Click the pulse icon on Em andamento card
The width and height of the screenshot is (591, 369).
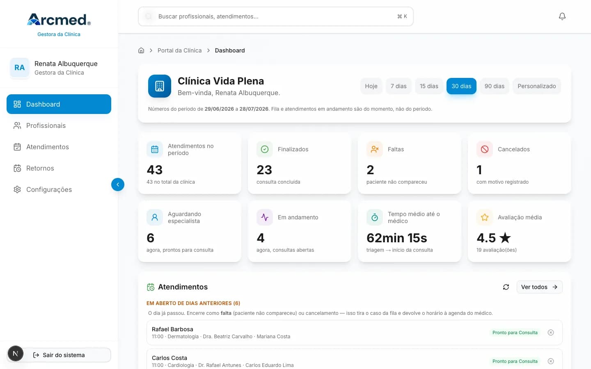click(x=265, y=217)
